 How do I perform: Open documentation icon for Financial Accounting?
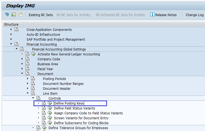tap(16, 44)
